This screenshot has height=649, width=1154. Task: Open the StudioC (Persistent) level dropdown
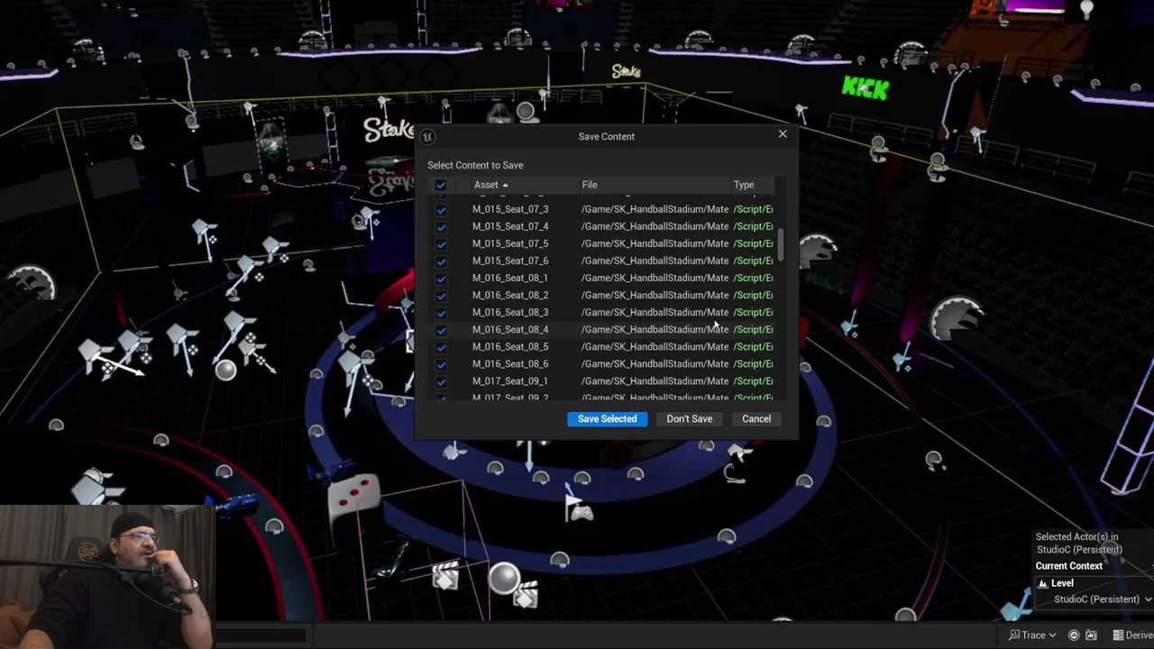[1103, 599]
